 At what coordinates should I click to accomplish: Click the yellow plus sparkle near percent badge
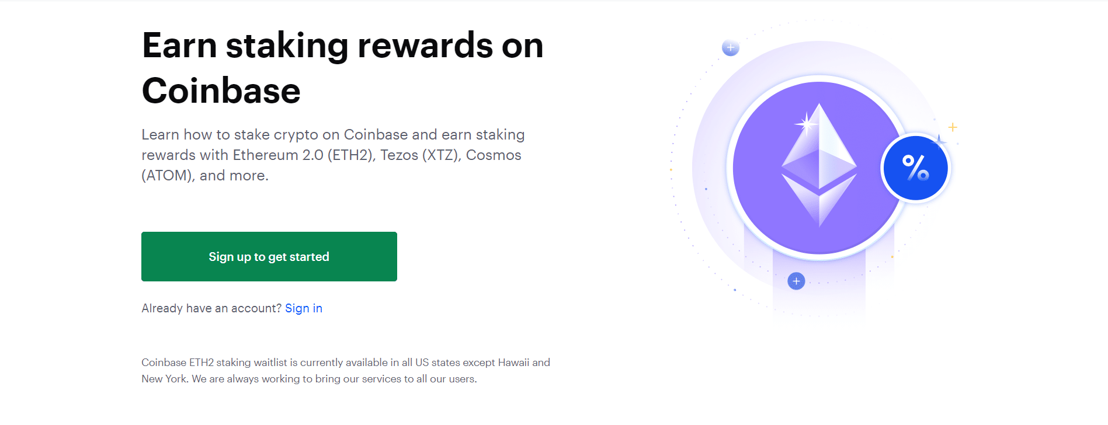point(953,127)
